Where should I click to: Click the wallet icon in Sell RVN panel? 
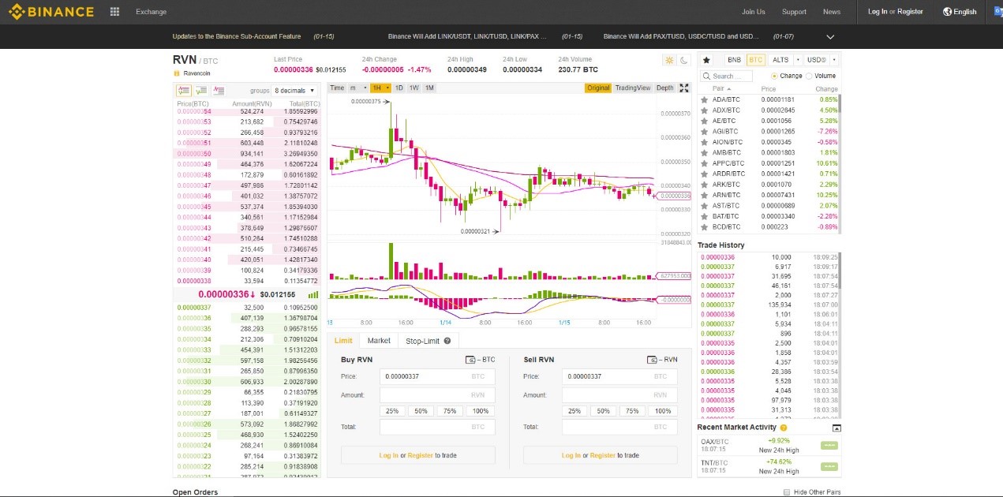point(652,360)
